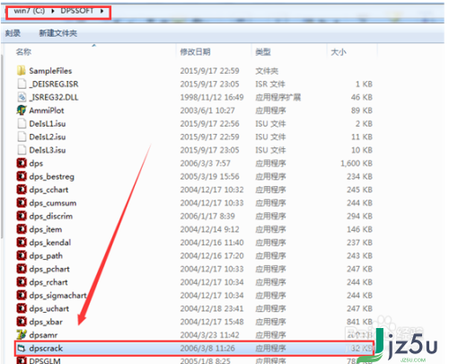The width and height of the screenshot is (449, 364).
Task: Click the dps_item application icon
Action: [22, 229]
